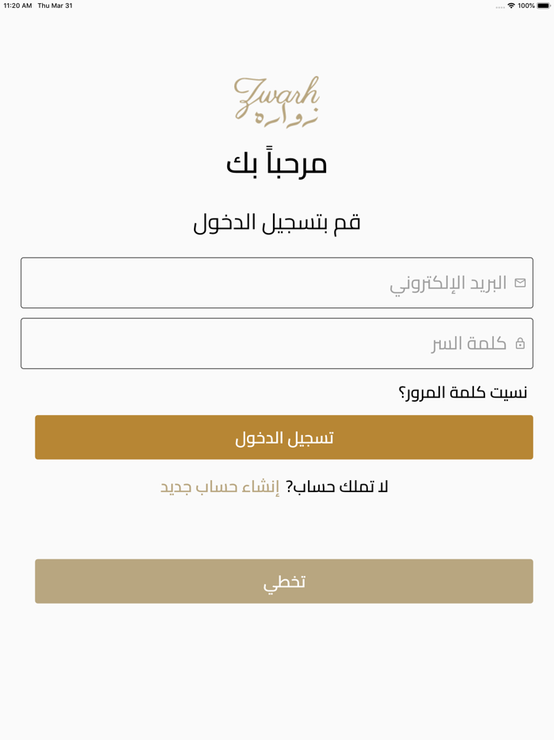Click the Zwarh calligraphy logo
554x740 pixels.
click(277, 99)
